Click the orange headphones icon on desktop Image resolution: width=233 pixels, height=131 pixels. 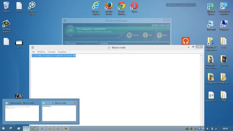tap(186, 41)
